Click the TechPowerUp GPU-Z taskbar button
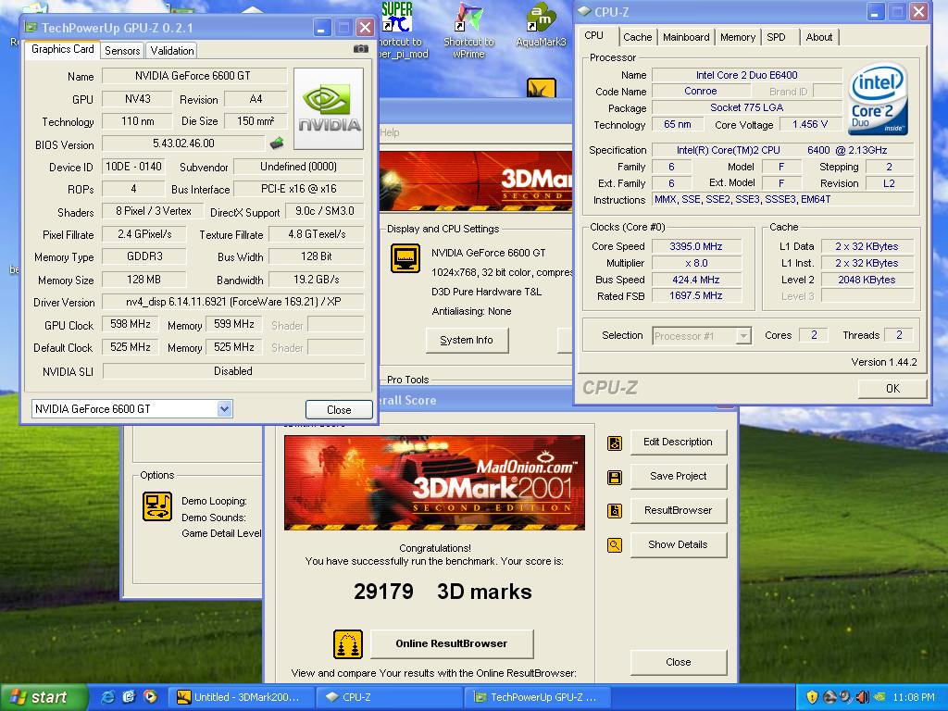Image resolution: width=948 pixels, height=711 pixels. (x=539, y=697)
